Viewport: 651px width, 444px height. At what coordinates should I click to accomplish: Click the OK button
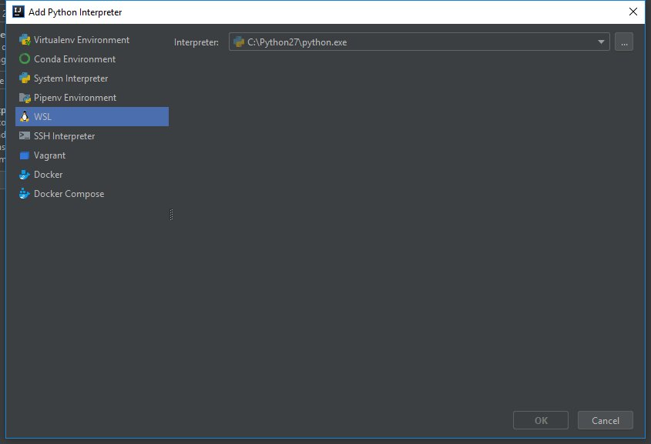541,420
